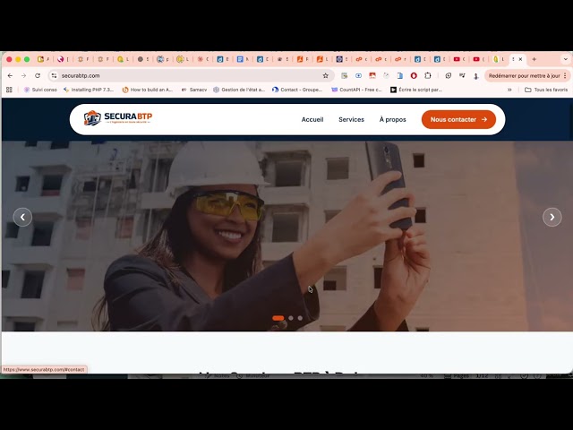Open the How to build an A... bookmark

(147, 90)
